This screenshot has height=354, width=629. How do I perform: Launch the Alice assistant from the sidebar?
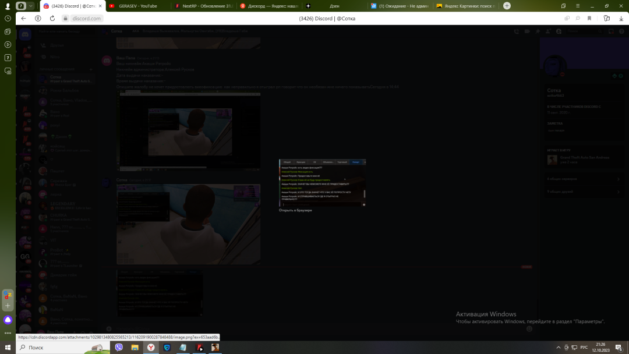[x=8, y=320]
